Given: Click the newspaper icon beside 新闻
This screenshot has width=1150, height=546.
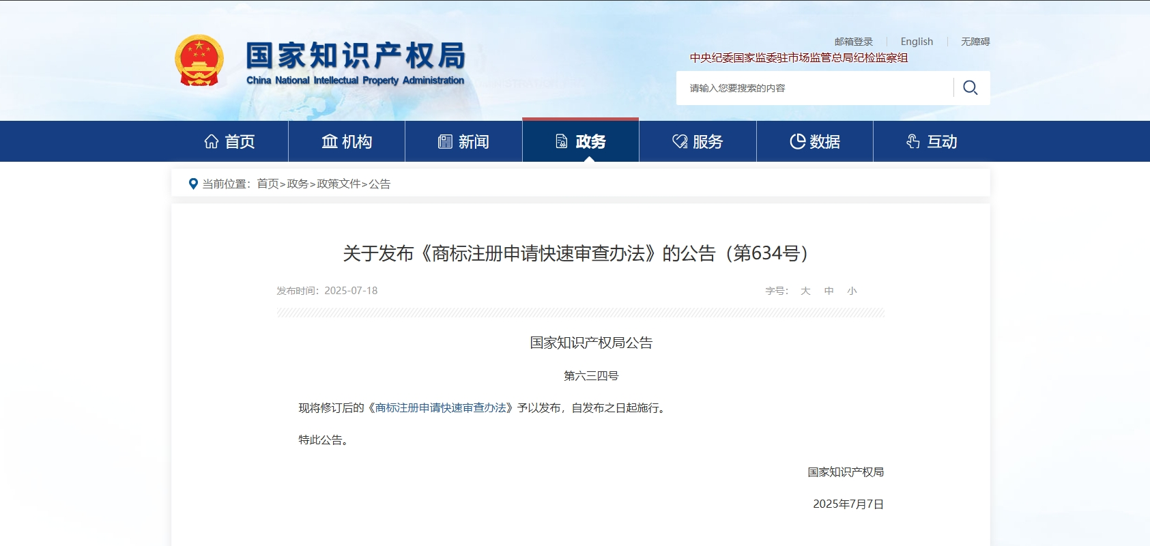Looking at the screenshot, I should [x=445, y=141].
